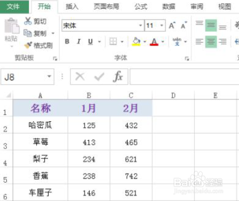Click the 2月 header cell

pyautogui.click(x=131, y=108)
